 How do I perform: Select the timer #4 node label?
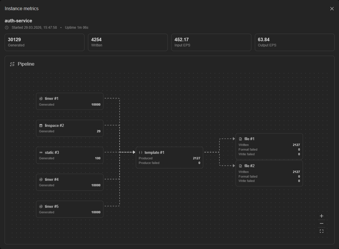(52, 180)
